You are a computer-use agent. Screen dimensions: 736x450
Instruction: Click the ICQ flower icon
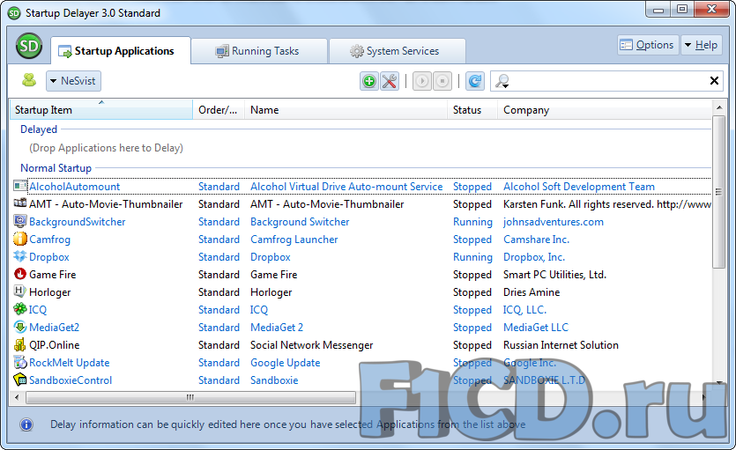[x=20, y=309]
